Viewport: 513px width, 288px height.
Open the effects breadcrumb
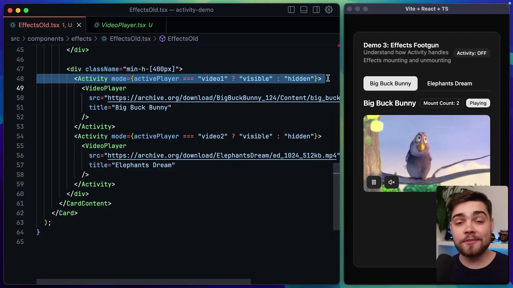tap(81, 39)
